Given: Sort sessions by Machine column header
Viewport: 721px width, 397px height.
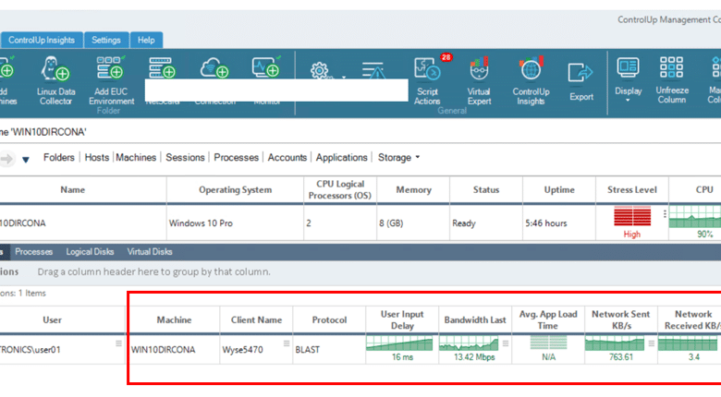Looking at the screenshot, I should tap(174, 319).
